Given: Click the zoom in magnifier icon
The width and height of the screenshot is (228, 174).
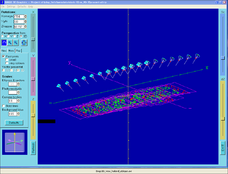Looking at the screenshot, I should tap(10, 43).
